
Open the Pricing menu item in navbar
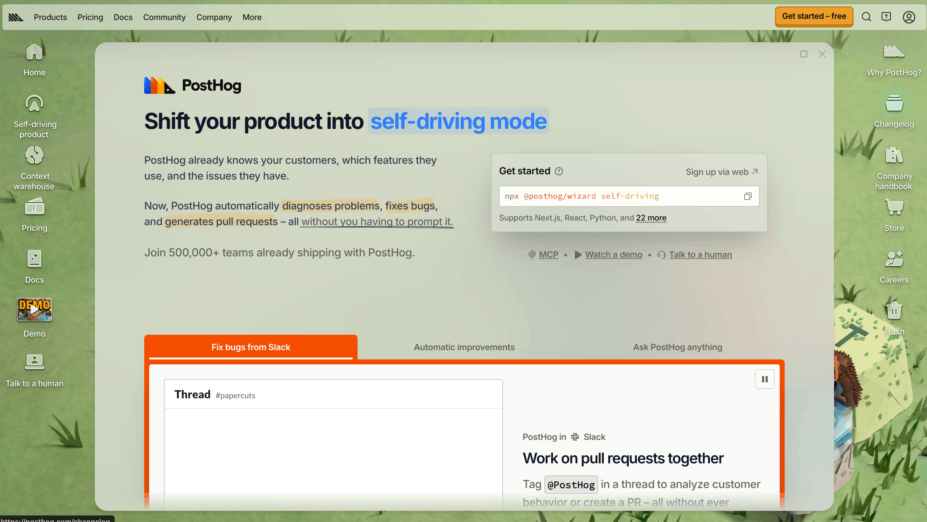pyautogui.click(x=90, y=17)
